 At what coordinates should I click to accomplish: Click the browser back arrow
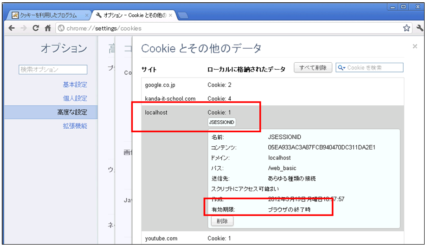coord(12,28)
